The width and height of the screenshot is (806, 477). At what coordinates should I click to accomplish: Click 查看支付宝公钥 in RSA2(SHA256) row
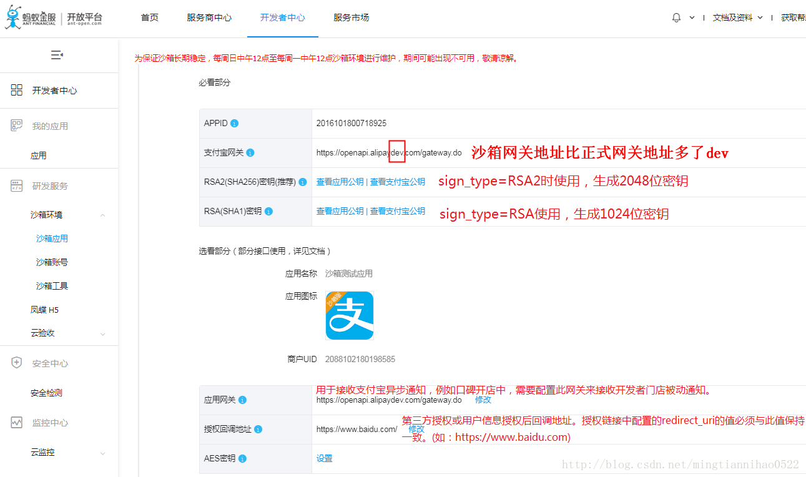[x=398, y=182]
